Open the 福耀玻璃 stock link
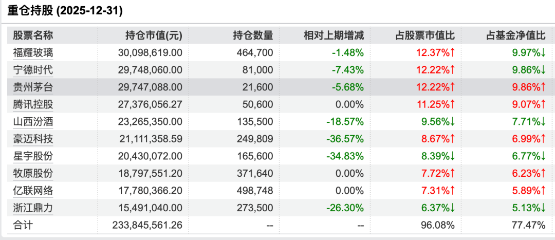Viewport: 555px width, 240px height. click(33, 53)
